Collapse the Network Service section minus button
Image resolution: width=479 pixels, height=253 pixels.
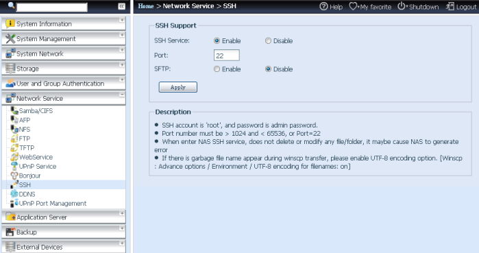(x=121, y=95)
